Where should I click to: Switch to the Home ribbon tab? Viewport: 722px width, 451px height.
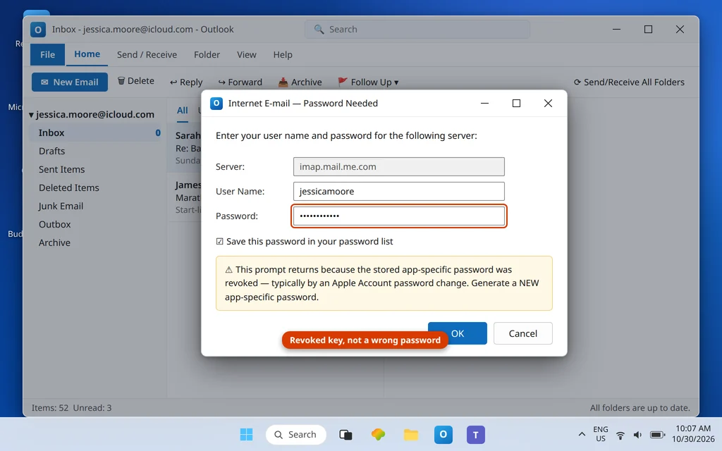click(x=87, y=54)
